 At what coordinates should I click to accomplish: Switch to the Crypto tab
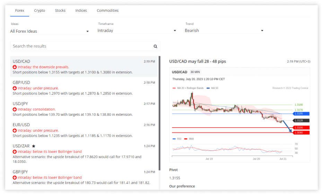click(x=40, y=11)
